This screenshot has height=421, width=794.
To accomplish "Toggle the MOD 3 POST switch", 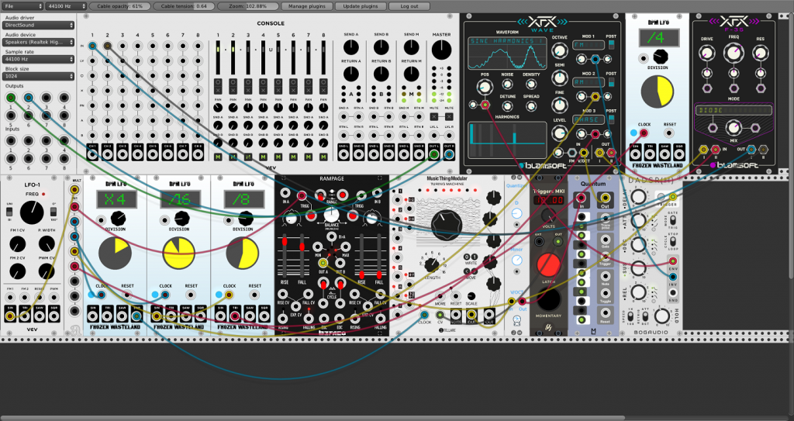I will coord(611,119).
